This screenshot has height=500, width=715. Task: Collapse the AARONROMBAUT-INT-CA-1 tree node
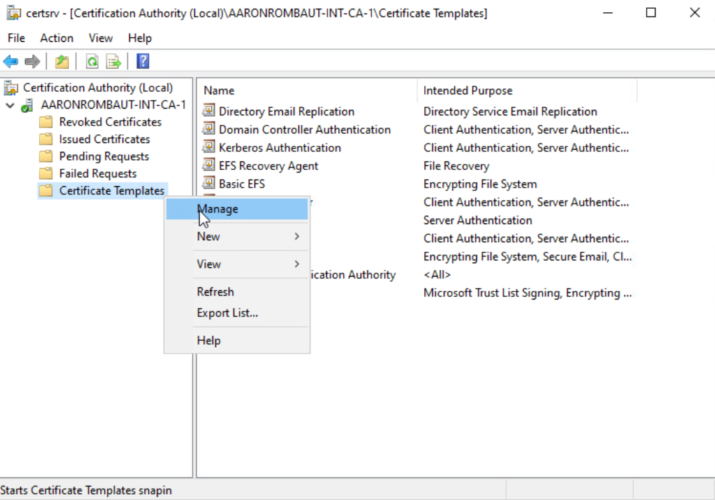(10, 105)
